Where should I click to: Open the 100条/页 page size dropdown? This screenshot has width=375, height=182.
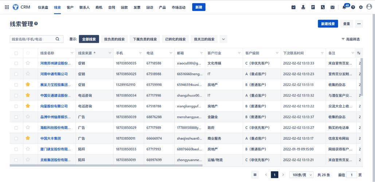click(x=301, y=175)
